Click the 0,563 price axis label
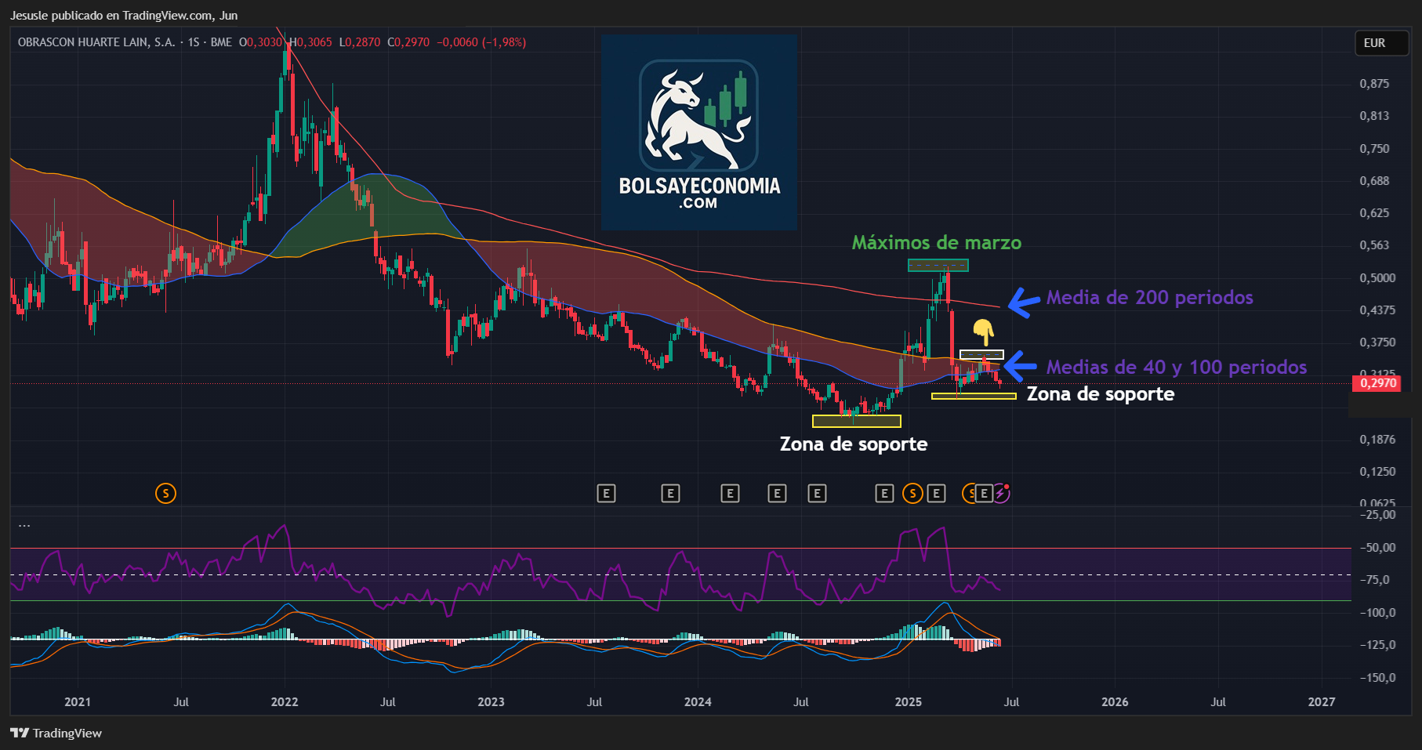This screenshot has width=1422, height=750. [x=1374, y=245]
